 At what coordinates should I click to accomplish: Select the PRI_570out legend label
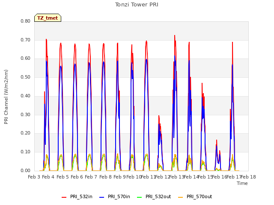click(199, 196)
